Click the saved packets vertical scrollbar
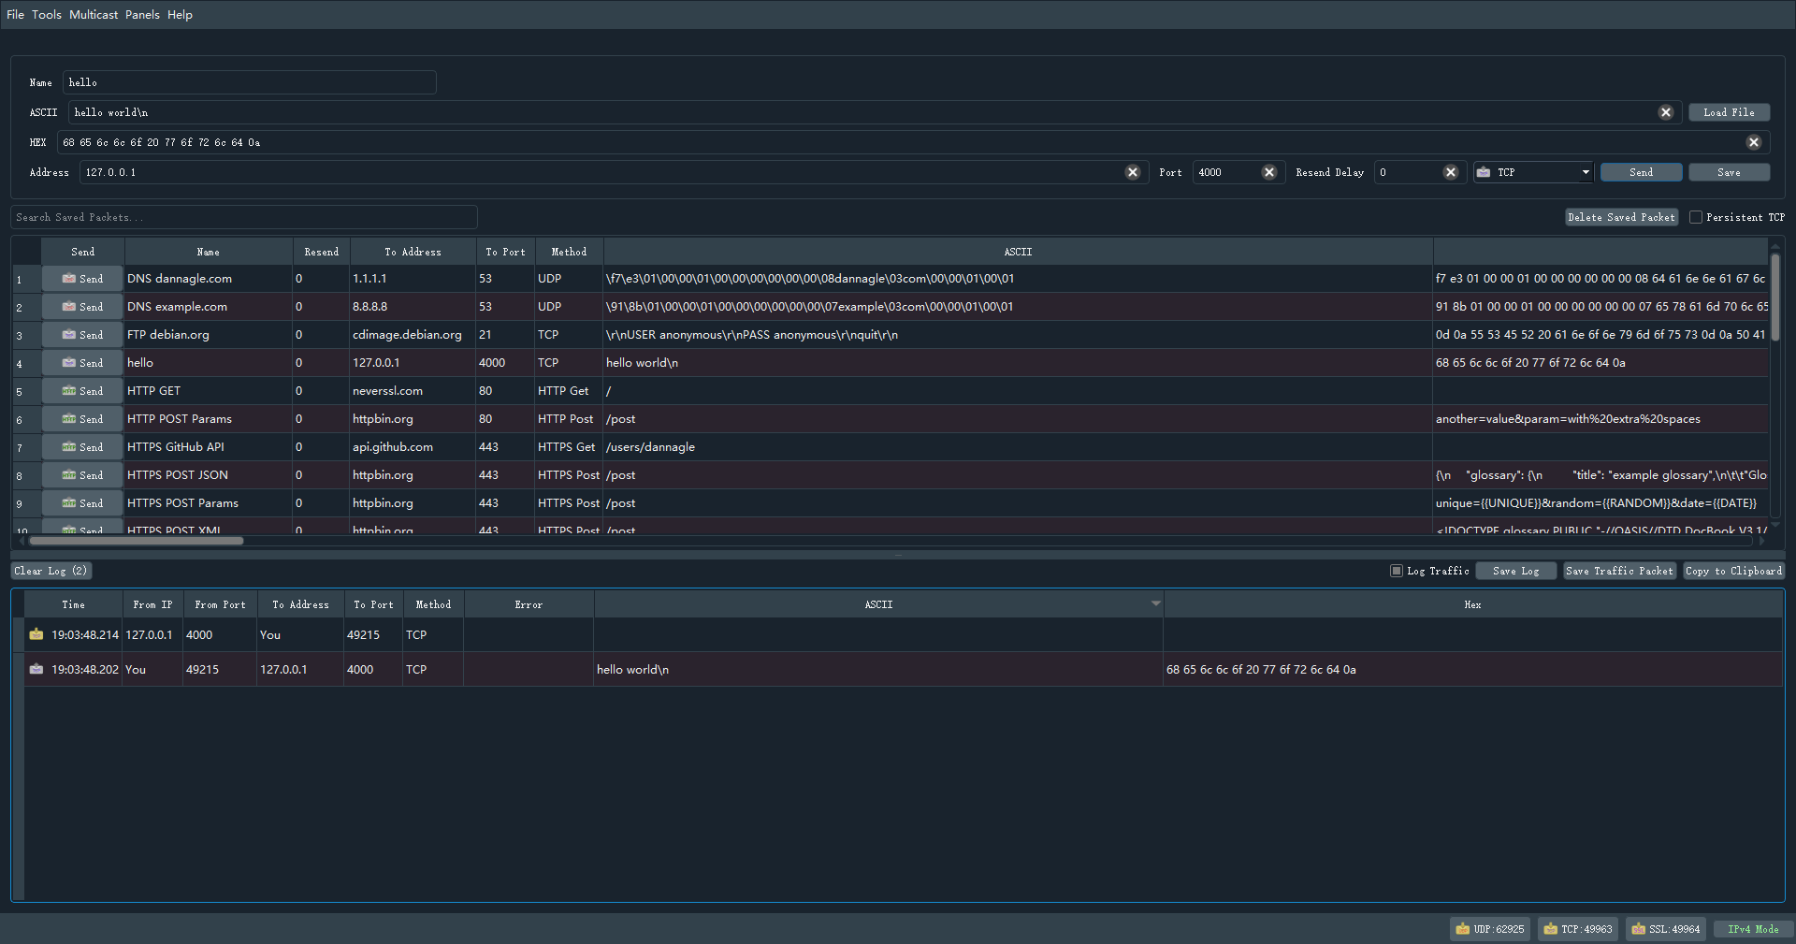 [1774, 298]
